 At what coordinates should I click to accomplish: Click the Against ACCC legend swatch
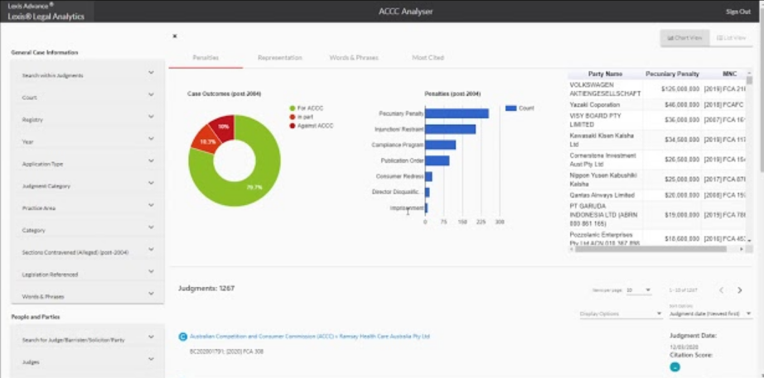pos(293,126)
